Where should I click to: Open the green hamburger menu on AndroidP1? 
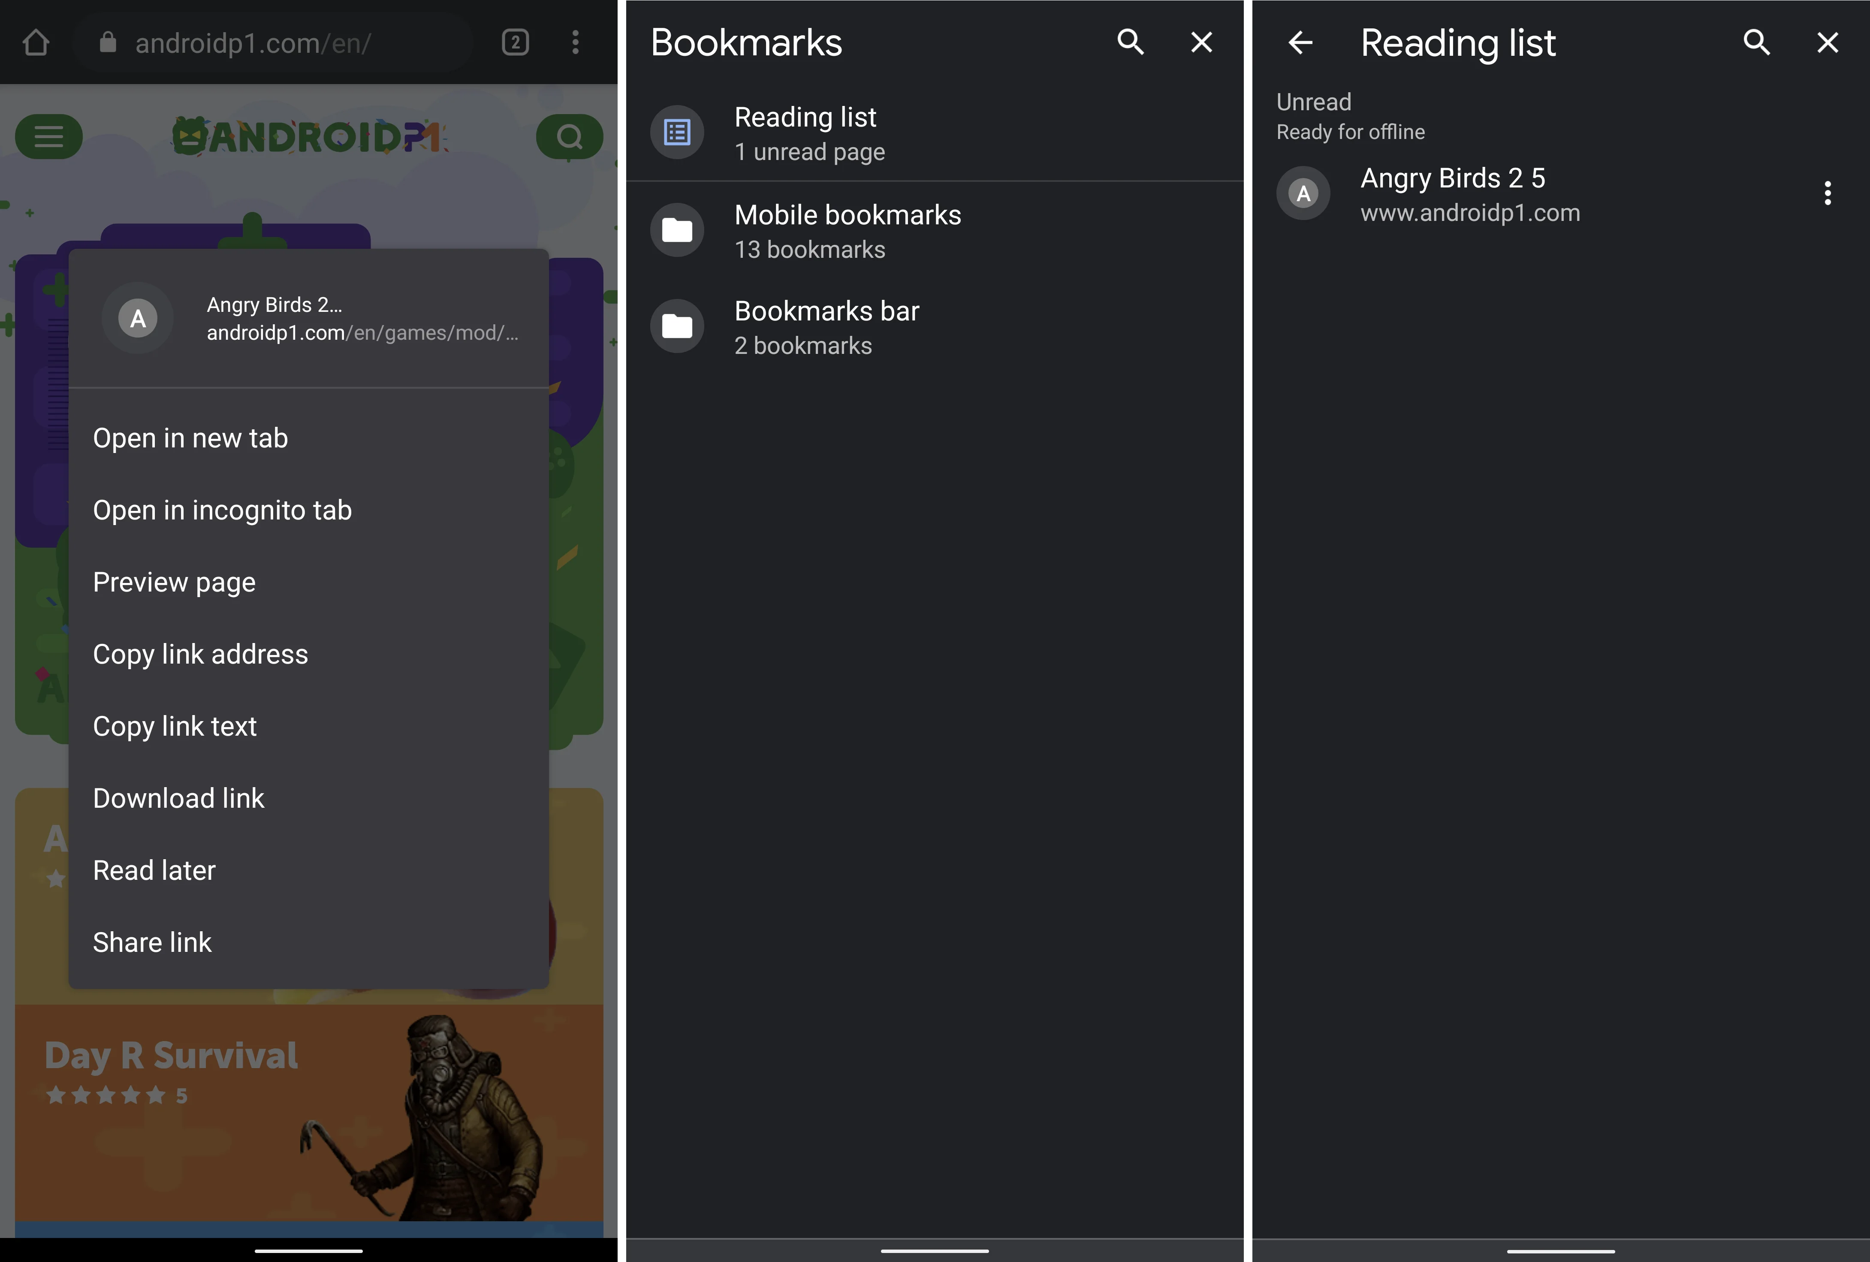48,136
